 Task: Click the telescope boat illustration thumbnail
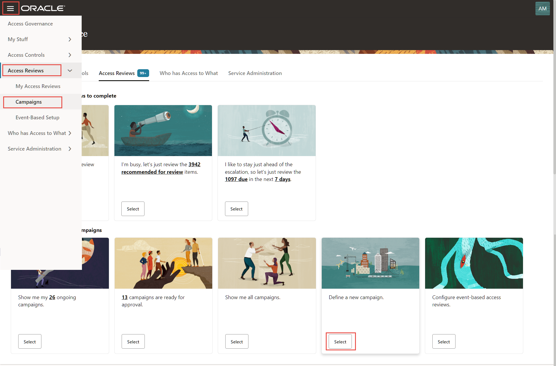163,131
